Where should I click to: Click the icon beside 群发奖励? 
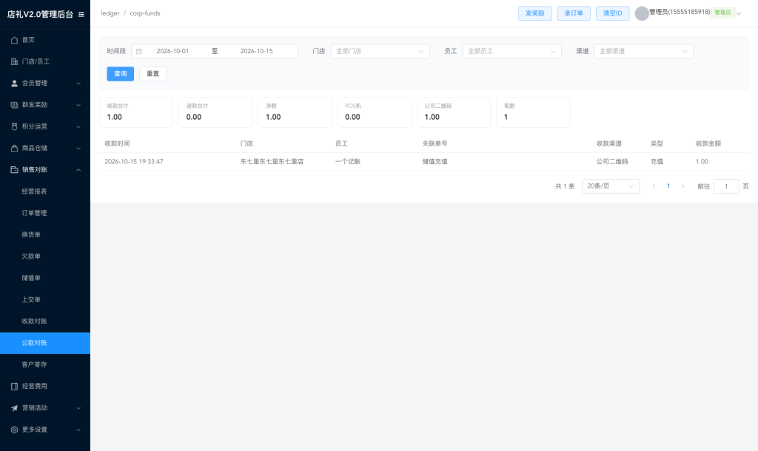(15, 105)
